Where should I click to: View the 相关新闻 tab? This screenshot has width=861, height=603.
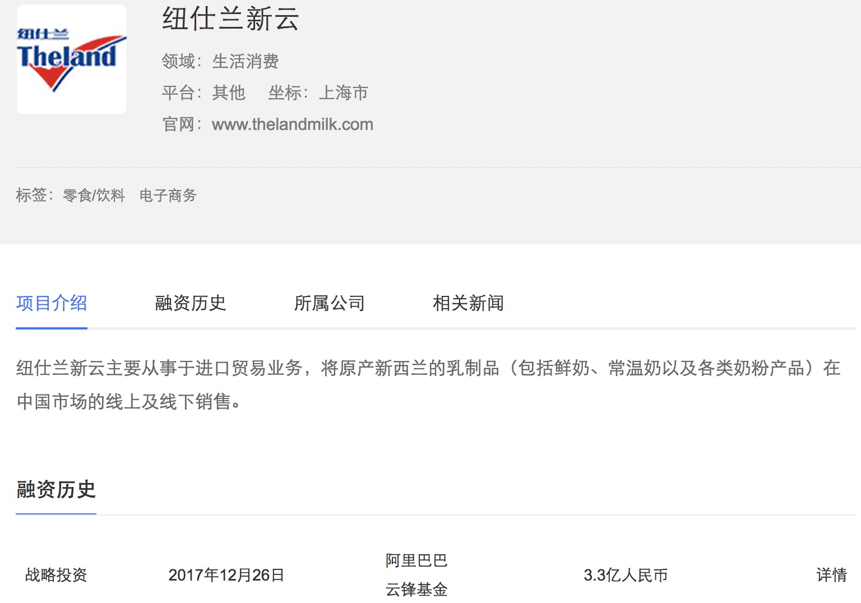click(x=469, y=303)
